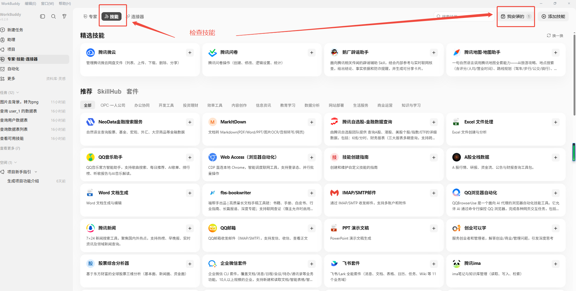Screen dimensions: 576x291
Task: Add QQ浏览器自动化 via plus icon
Action: (556, 193)
